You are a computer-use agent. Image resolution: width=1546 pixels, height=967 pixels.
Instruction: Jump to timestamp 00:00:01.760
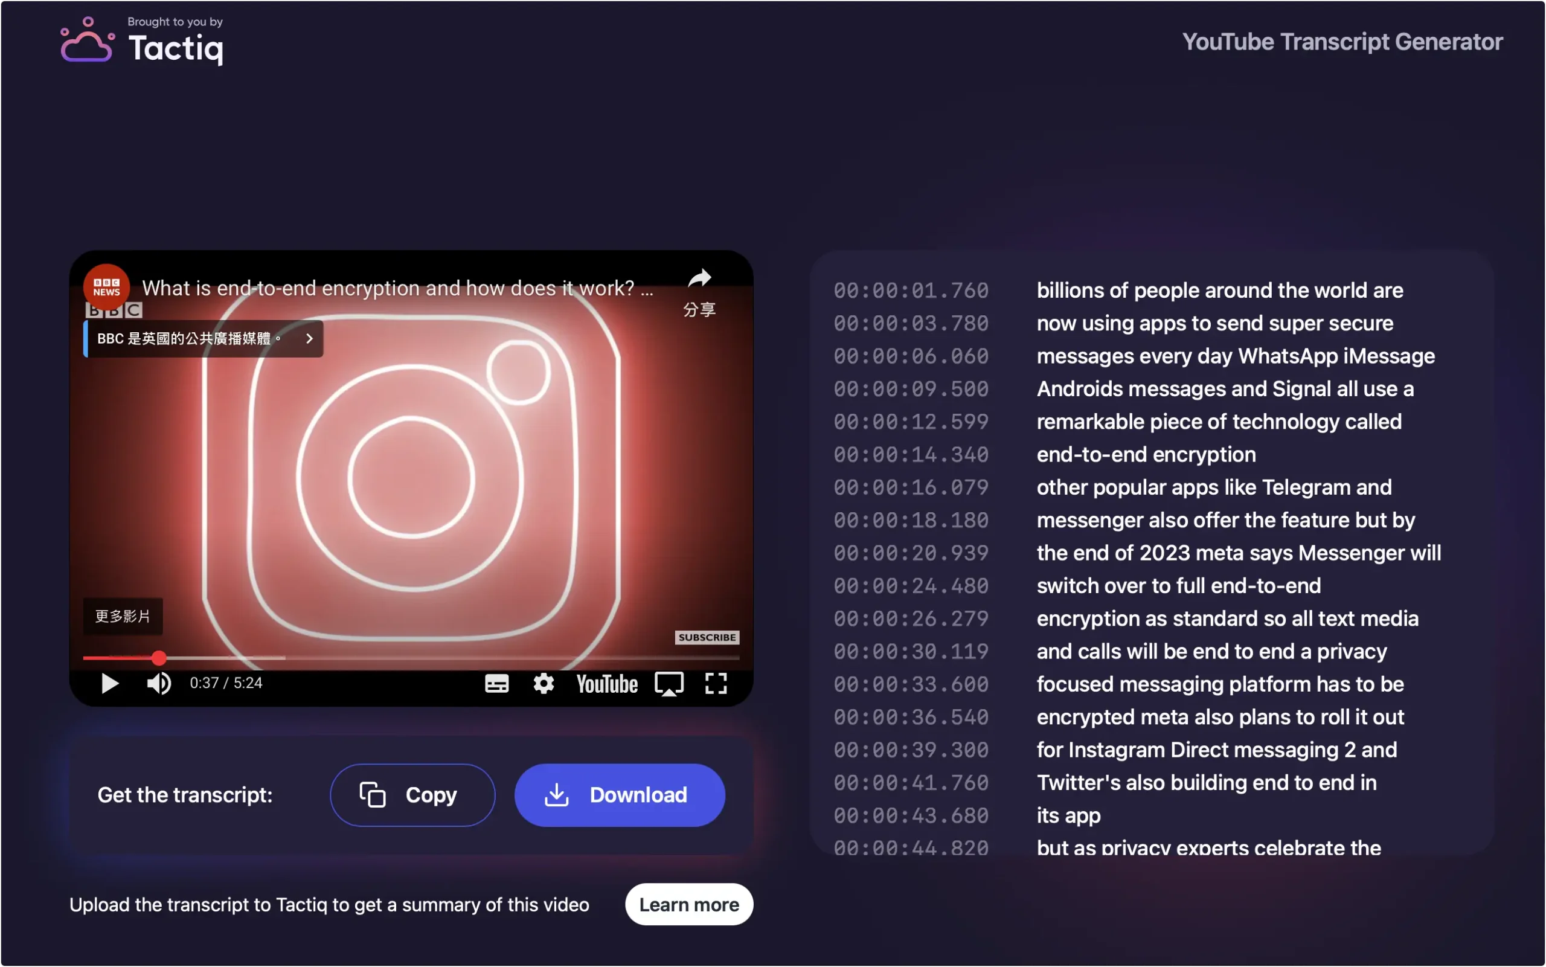[x=911, y=291]
